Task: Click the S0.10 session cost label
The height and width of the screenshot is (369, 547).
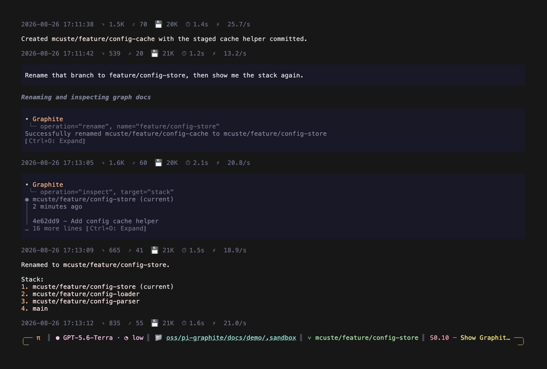Action: 439,338
